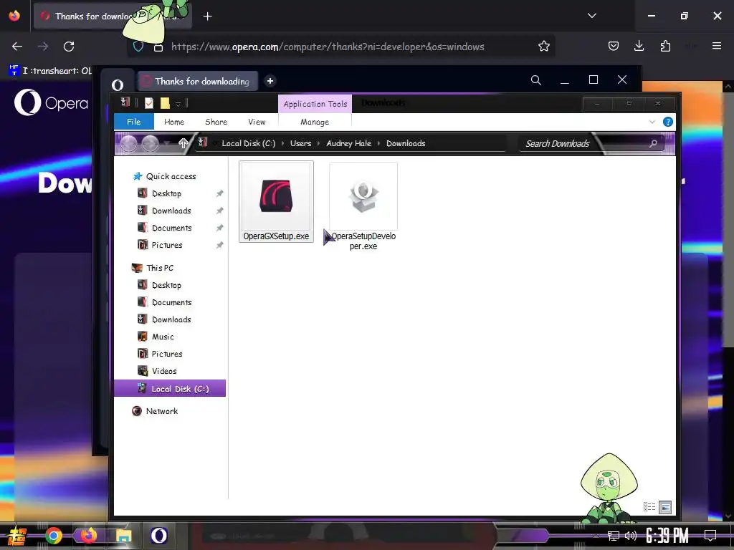Expand the Explorer ribbon with the chevron
The image size is (734, 550).
coord(652,122)
